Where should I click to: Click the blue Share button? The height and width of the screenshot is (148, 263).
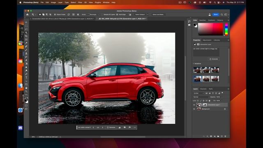click(x=216, y=15)
